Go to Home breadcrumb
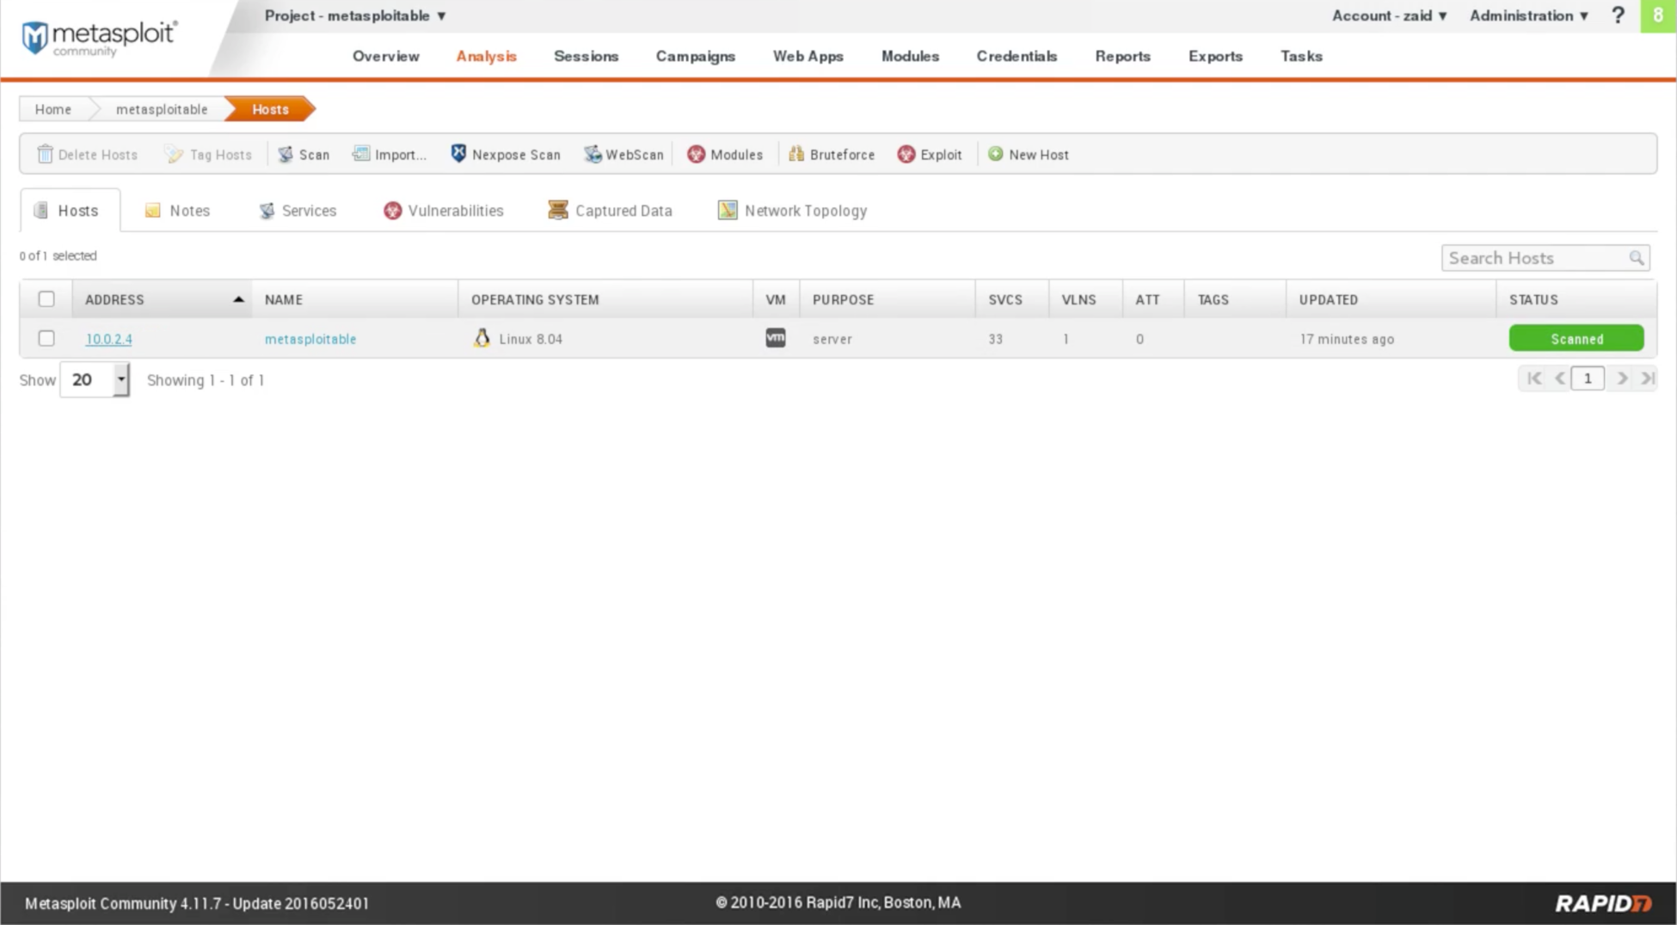 pyautogui.click(x=53, y=109)
